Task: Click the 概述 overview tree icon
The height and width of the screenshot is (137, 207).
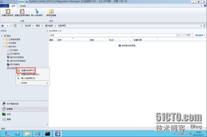Action: tap(5, 36)
